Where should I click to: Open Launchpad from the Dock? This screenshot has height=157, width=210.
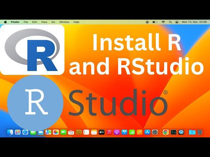click(x=18, y=132)
